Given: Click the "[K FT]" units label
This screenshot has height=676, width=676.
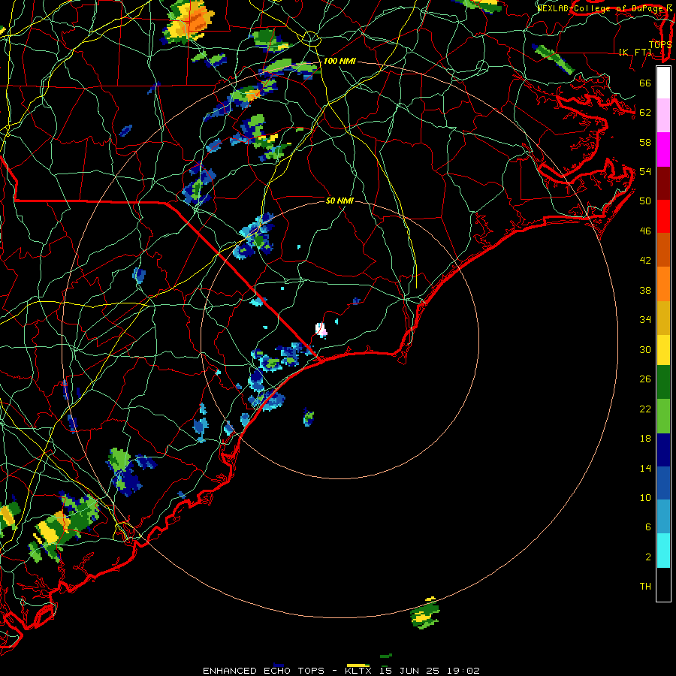Looking at the screenshot, I should pos(635,52).
